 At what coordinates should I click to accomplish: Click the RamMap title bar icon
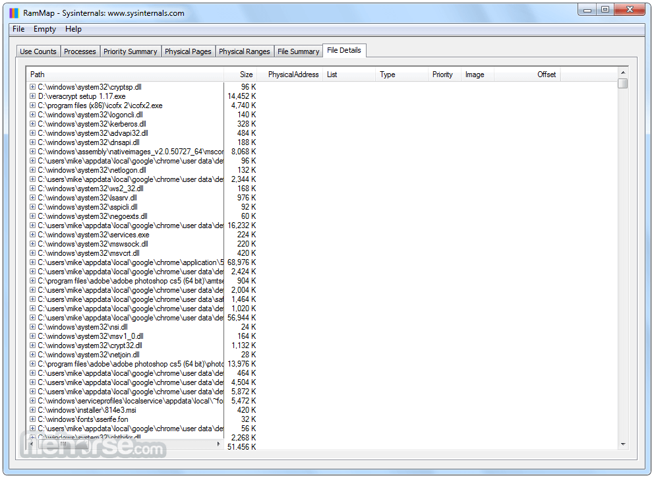coord(14,13)
